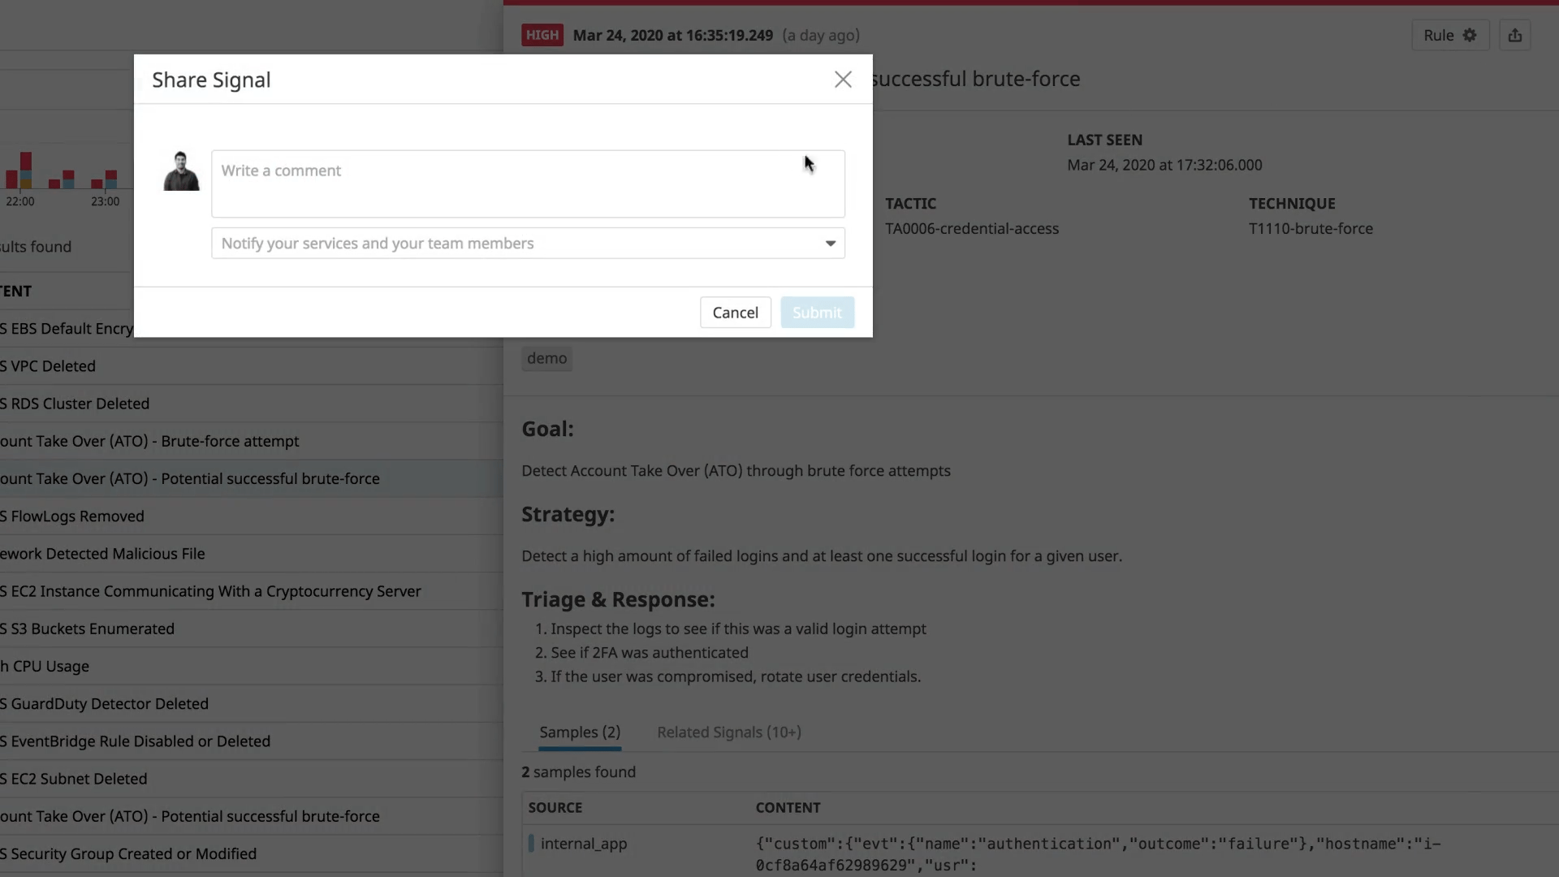Click the Cancel button
Image resolution: width=1559 pixels, height=877 pixels.
click(x=736, y=313)
